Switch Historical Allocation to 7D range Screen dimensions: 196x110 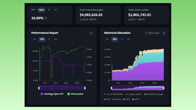coord(107,39)
